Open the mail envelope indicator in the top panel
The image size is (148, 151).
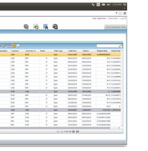103,4
